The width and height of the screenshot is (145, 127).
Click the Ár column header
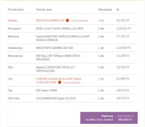(x=118, y=10)
